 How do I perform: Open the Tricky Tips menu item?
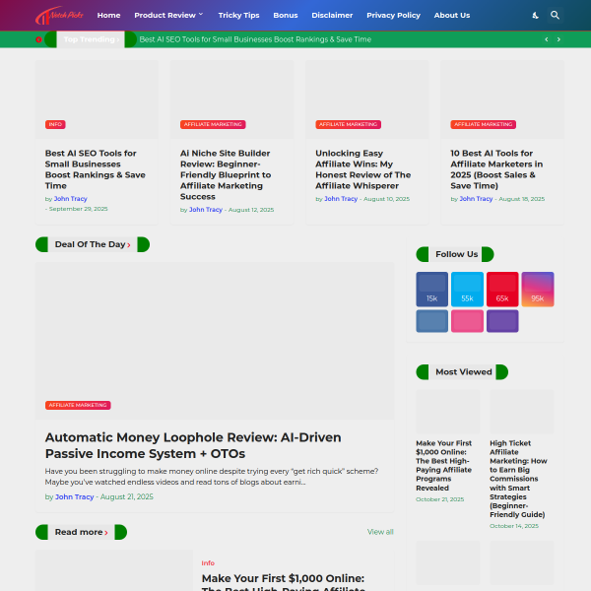tap(239, 16)
